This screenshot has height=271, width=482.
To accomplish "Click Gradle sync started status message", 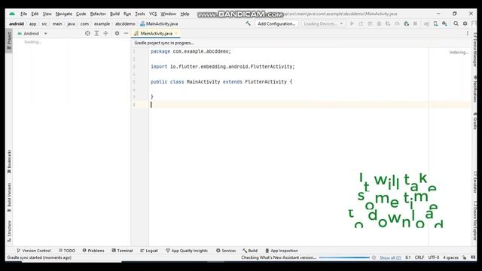I will 39,257.
